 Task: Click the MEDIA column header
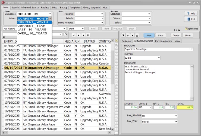pos(69,42)
